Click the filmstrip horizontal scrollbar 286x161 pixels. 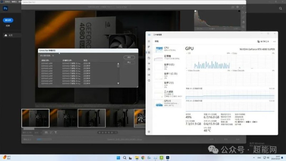[29, 129]
